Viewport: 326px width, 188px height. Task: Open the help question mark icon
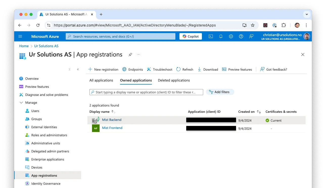tap(241, 36)
